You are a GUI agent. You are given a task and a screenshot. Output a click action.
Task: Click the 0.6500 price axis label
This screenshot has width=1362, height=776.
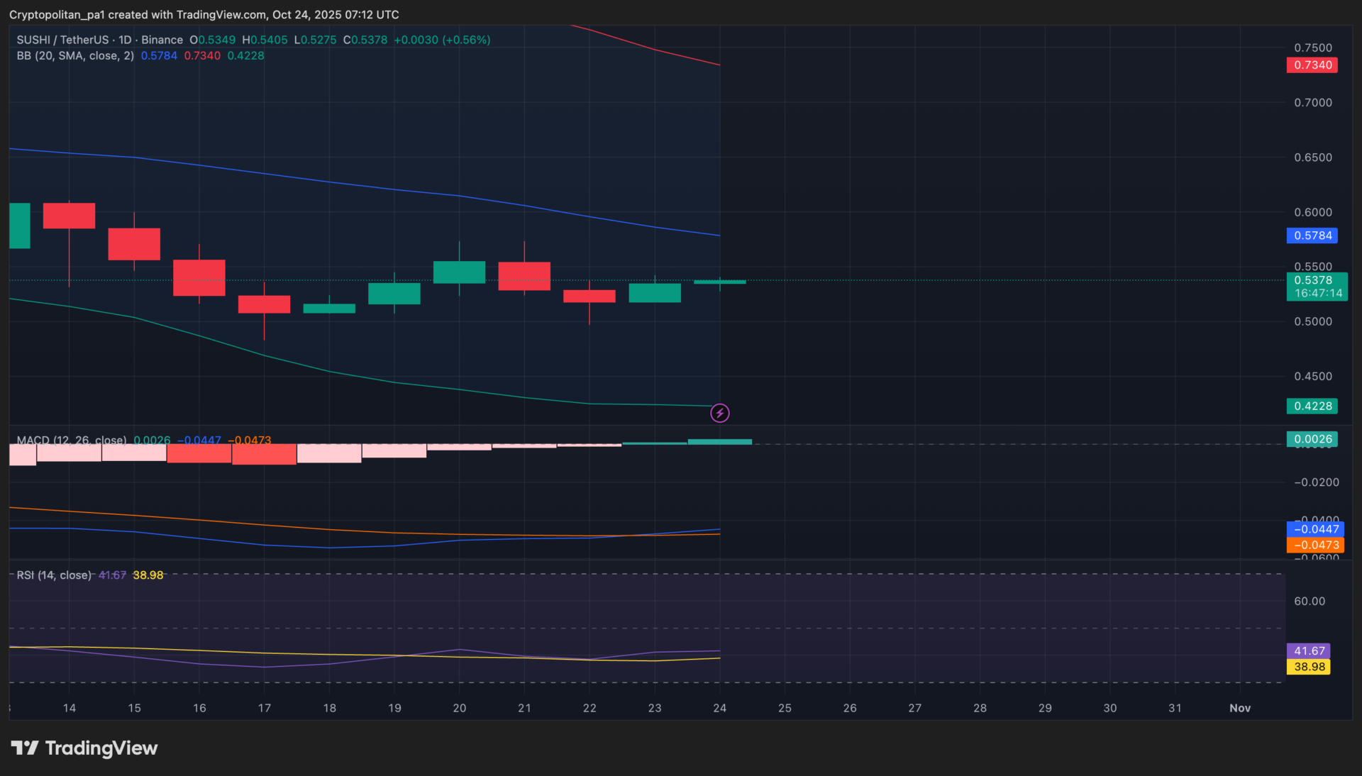click(1312, 157)
